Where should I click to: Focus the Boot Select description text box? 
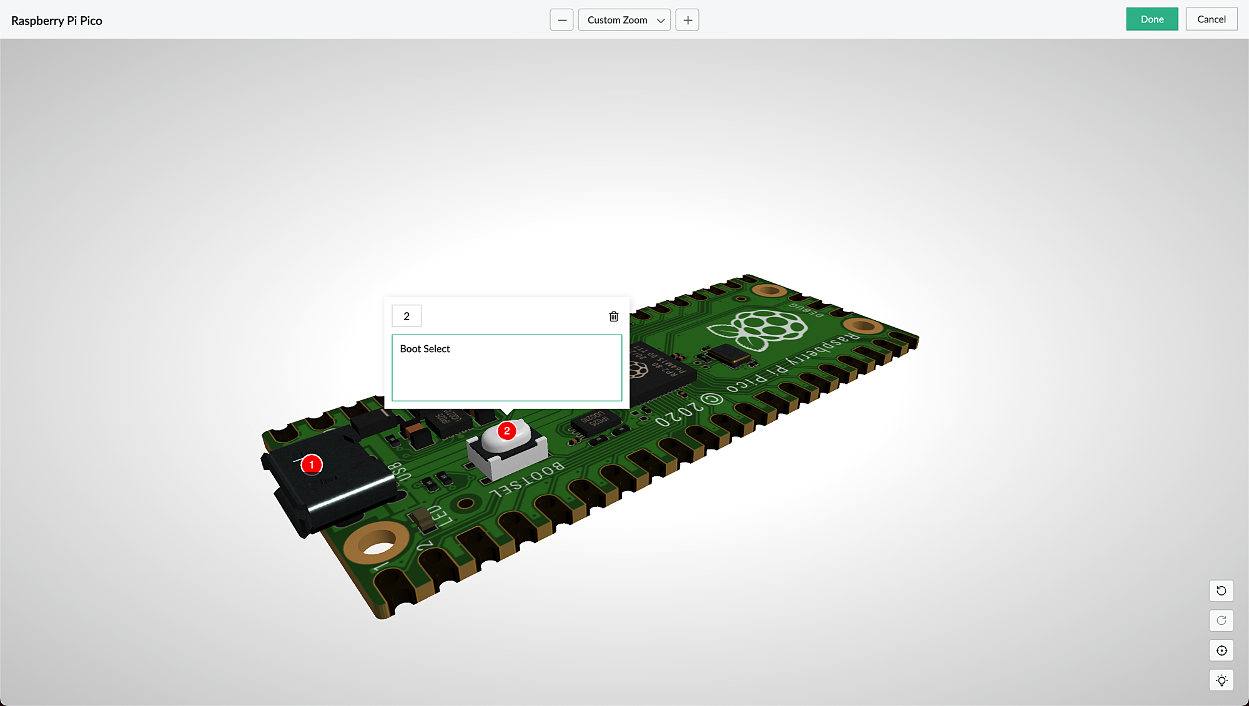coord(506,368)
